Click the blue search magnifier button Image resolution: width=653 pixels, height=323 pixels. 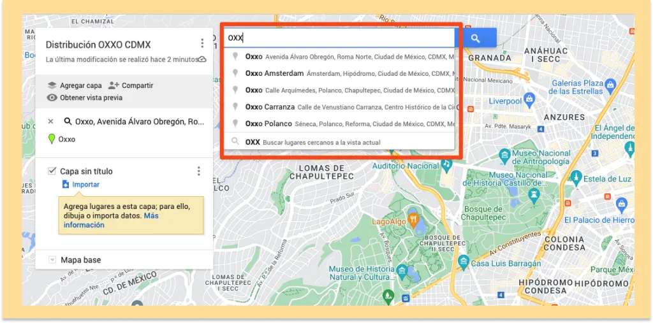pos(476,38)
